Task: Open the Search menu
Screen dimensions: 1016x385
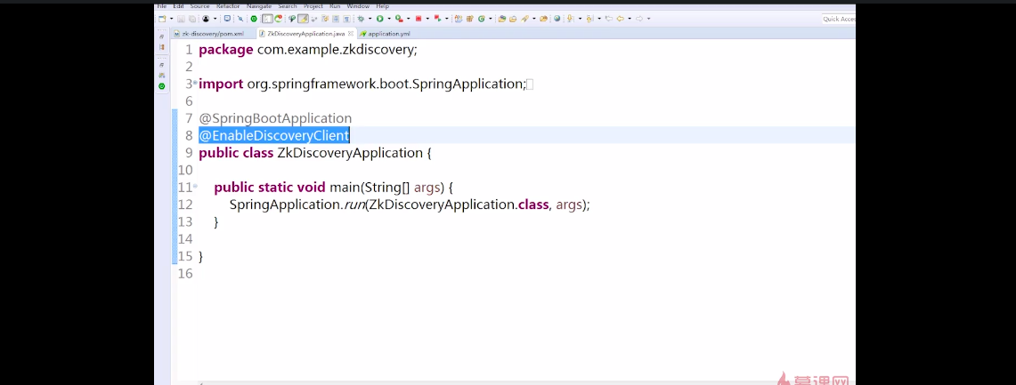Action: pyautogui.click(x=287, y=6)
